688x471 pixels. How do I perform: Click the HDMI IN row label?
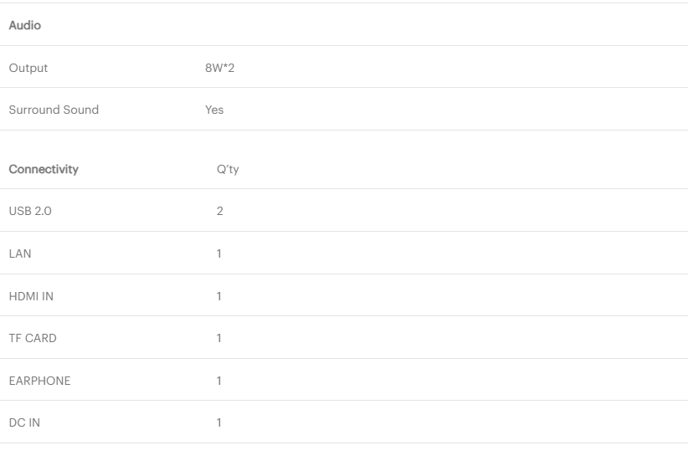(31, 296)
